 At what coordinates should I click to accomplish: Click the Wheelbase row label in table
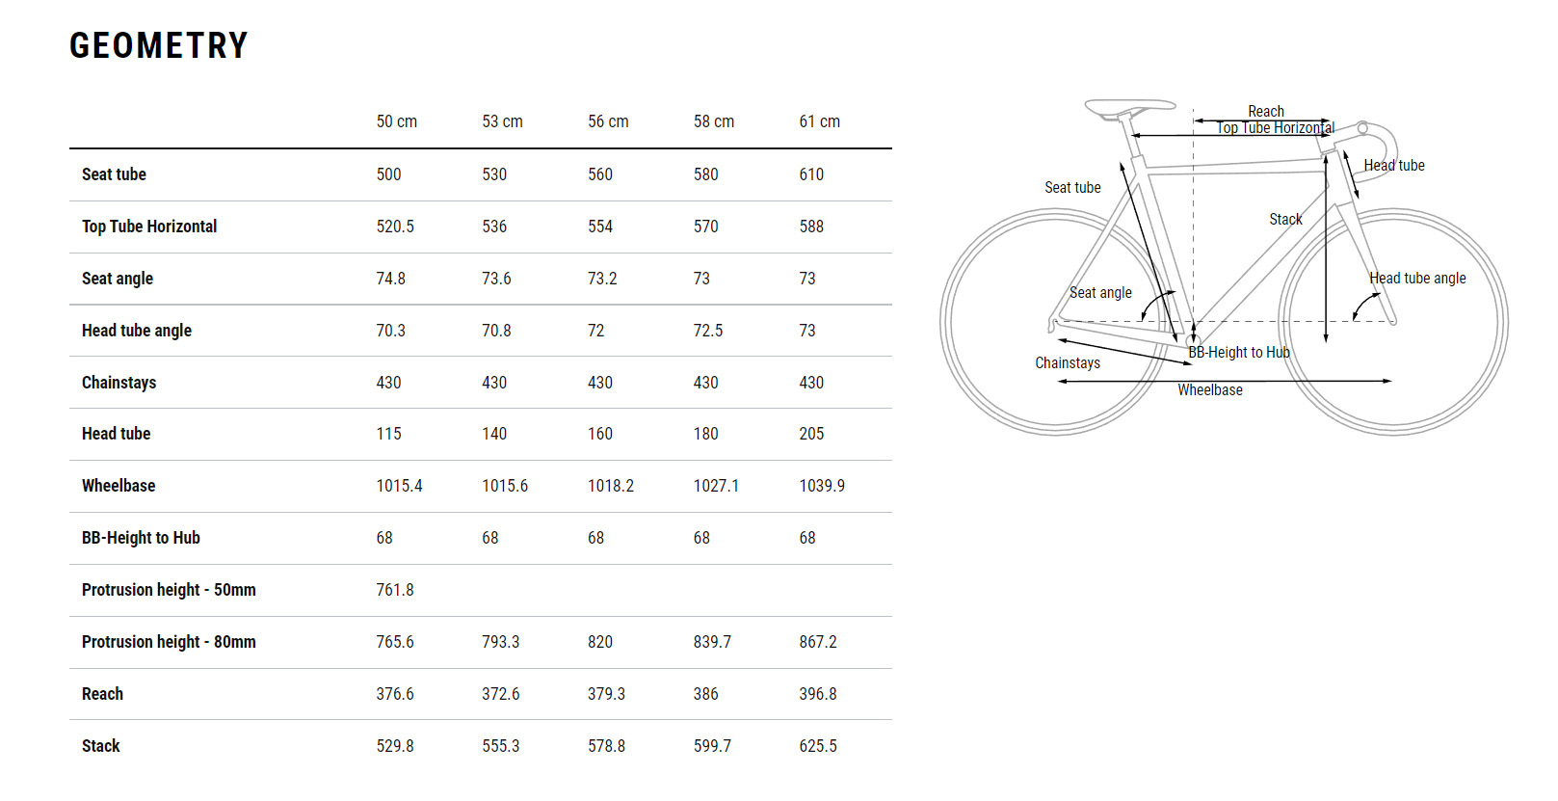coord(119,486)
